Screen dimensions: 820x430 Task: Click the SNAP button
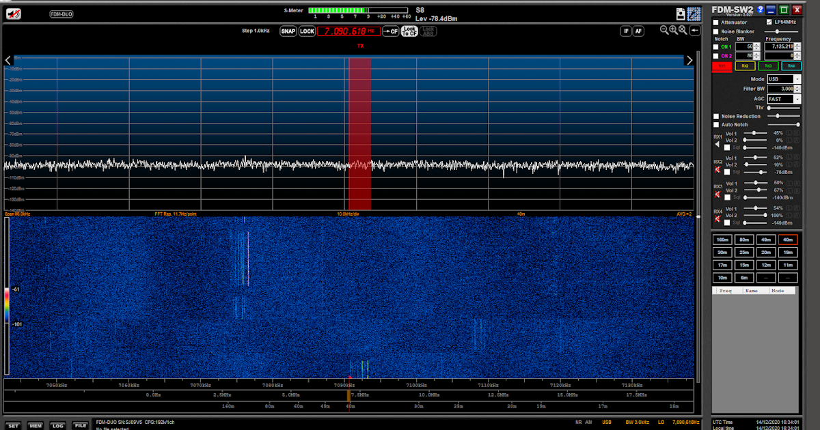click(288, 31)
